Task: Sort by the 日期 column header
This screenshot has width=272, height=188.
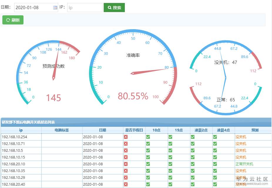Action: 103,130
